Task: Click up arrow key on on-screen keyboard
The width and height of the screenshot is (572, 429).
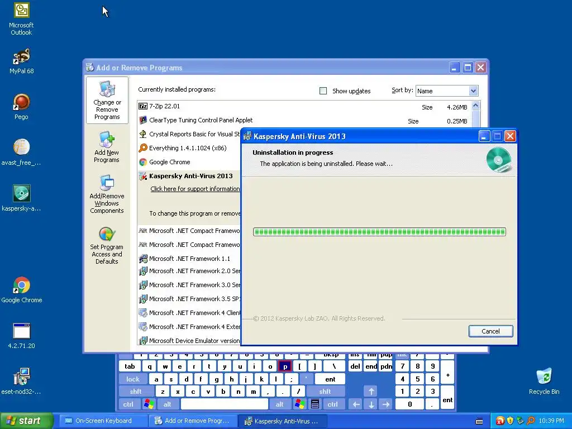Action: point(371,392)
